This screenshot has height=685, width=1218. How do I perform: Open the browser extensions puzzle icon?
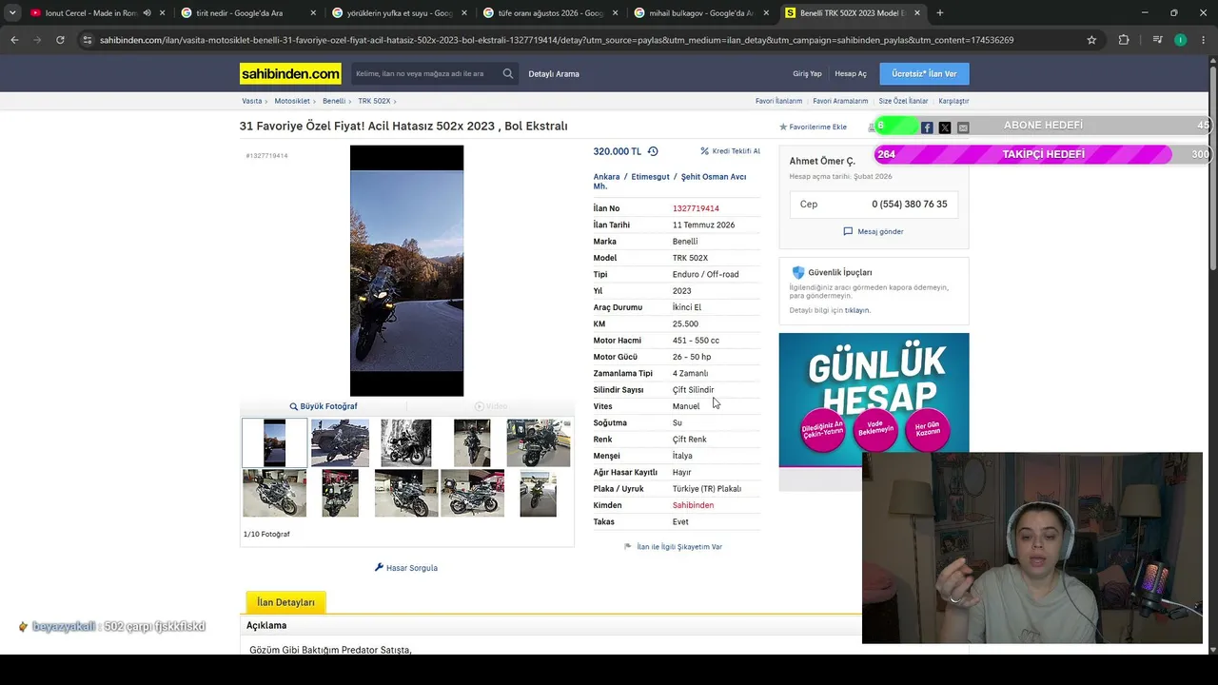pyautogui.click(x=1124, y=40)
